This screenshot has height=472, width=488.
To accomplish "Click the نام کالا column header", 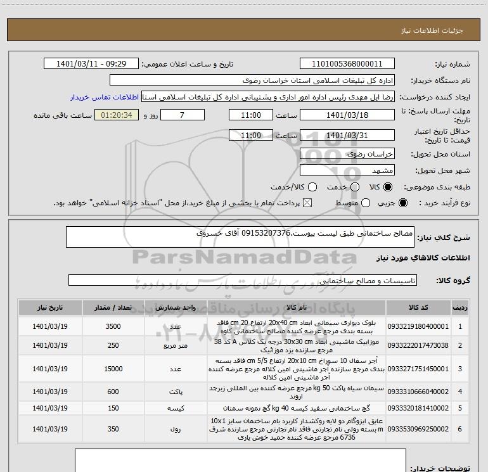I will click(297, 308).
